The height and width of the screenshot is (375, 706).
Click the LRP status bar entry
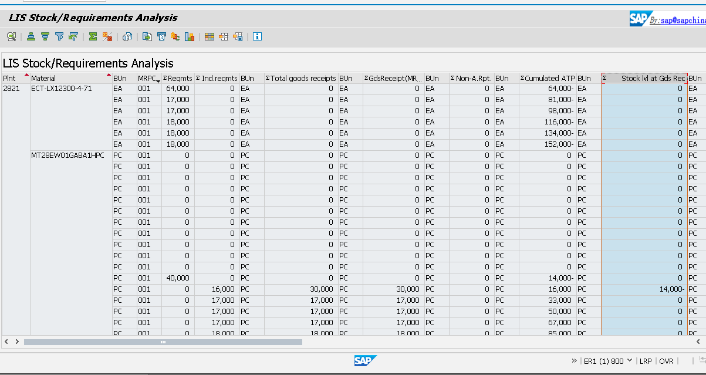tap(646, 362)
